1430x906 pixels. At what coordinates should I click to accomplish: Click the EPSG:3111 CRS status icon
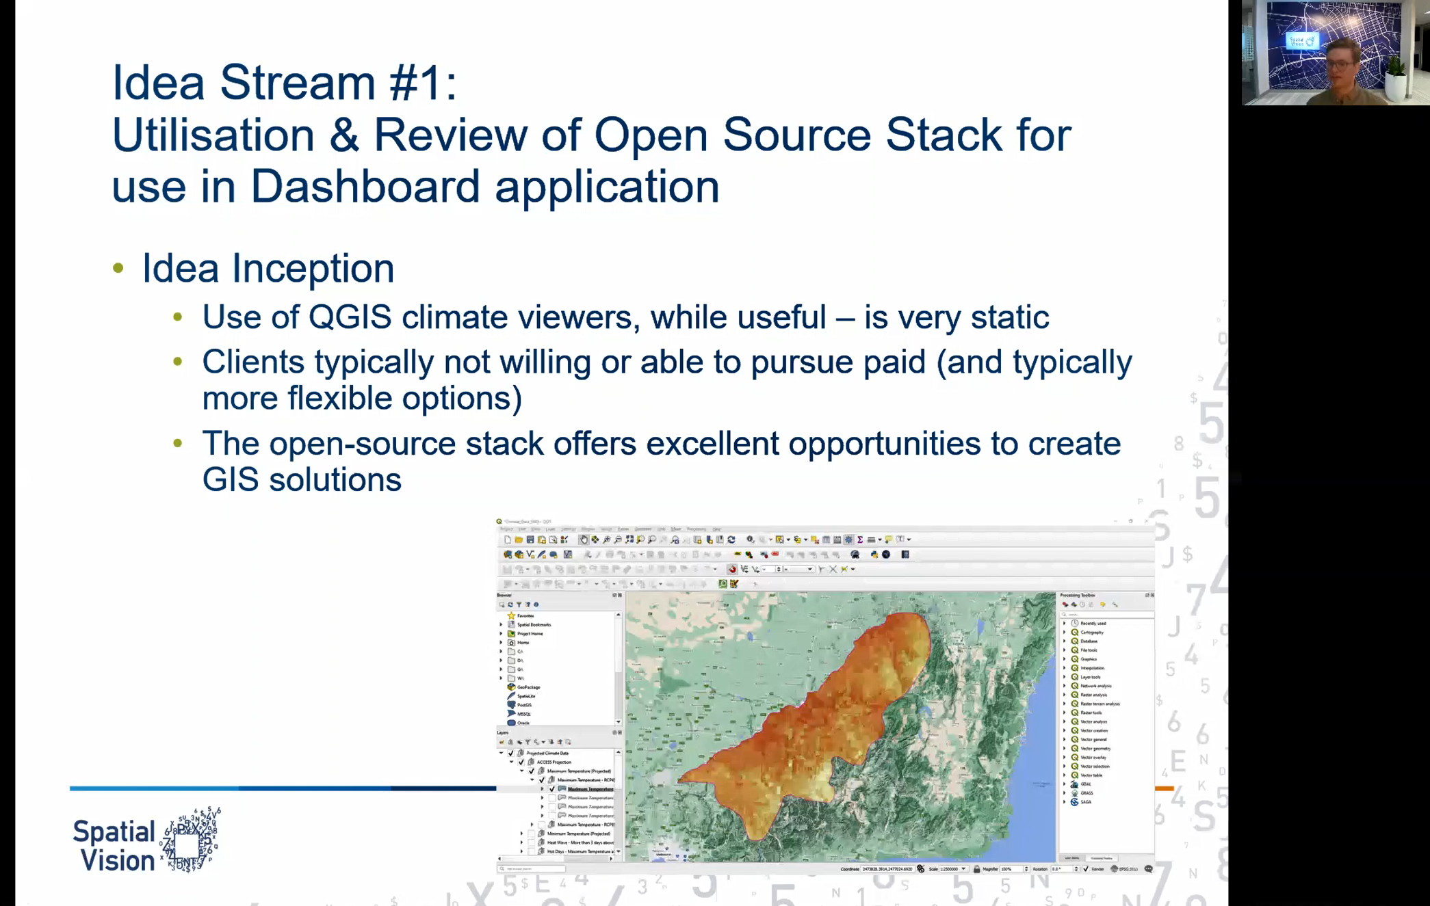pos(1125,868)
